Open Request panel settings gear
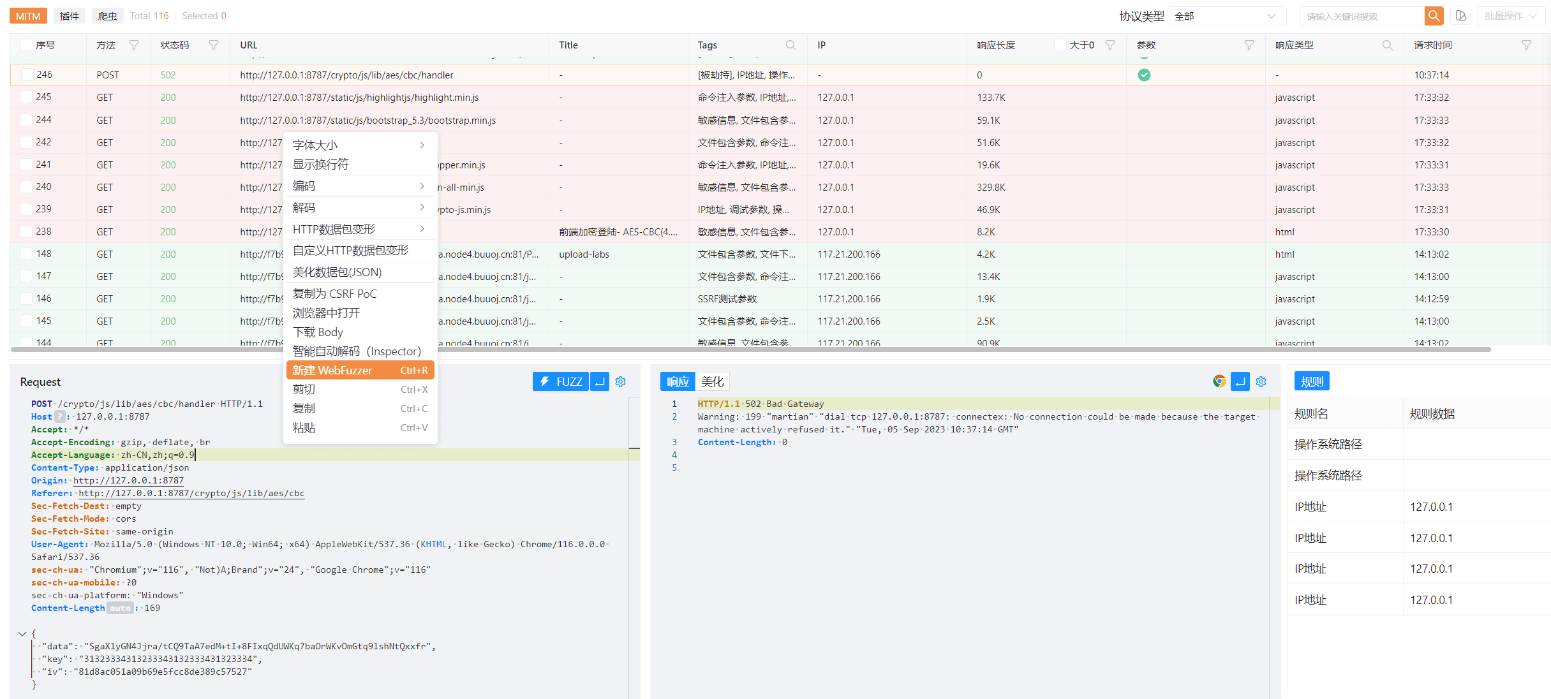Image resolution: width=1551 pixels, height=699 pixels. (x=621, y=381)
